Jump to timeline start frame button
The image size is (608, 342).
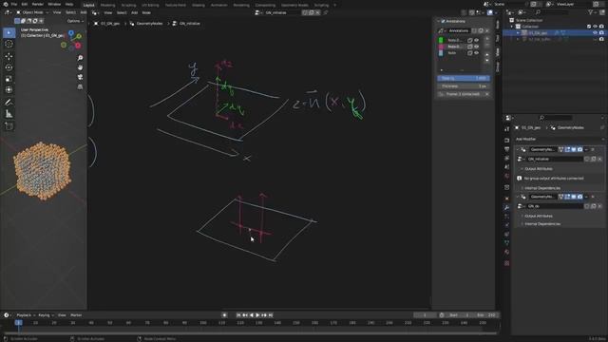pyautogui.click(x=238, y=315)
